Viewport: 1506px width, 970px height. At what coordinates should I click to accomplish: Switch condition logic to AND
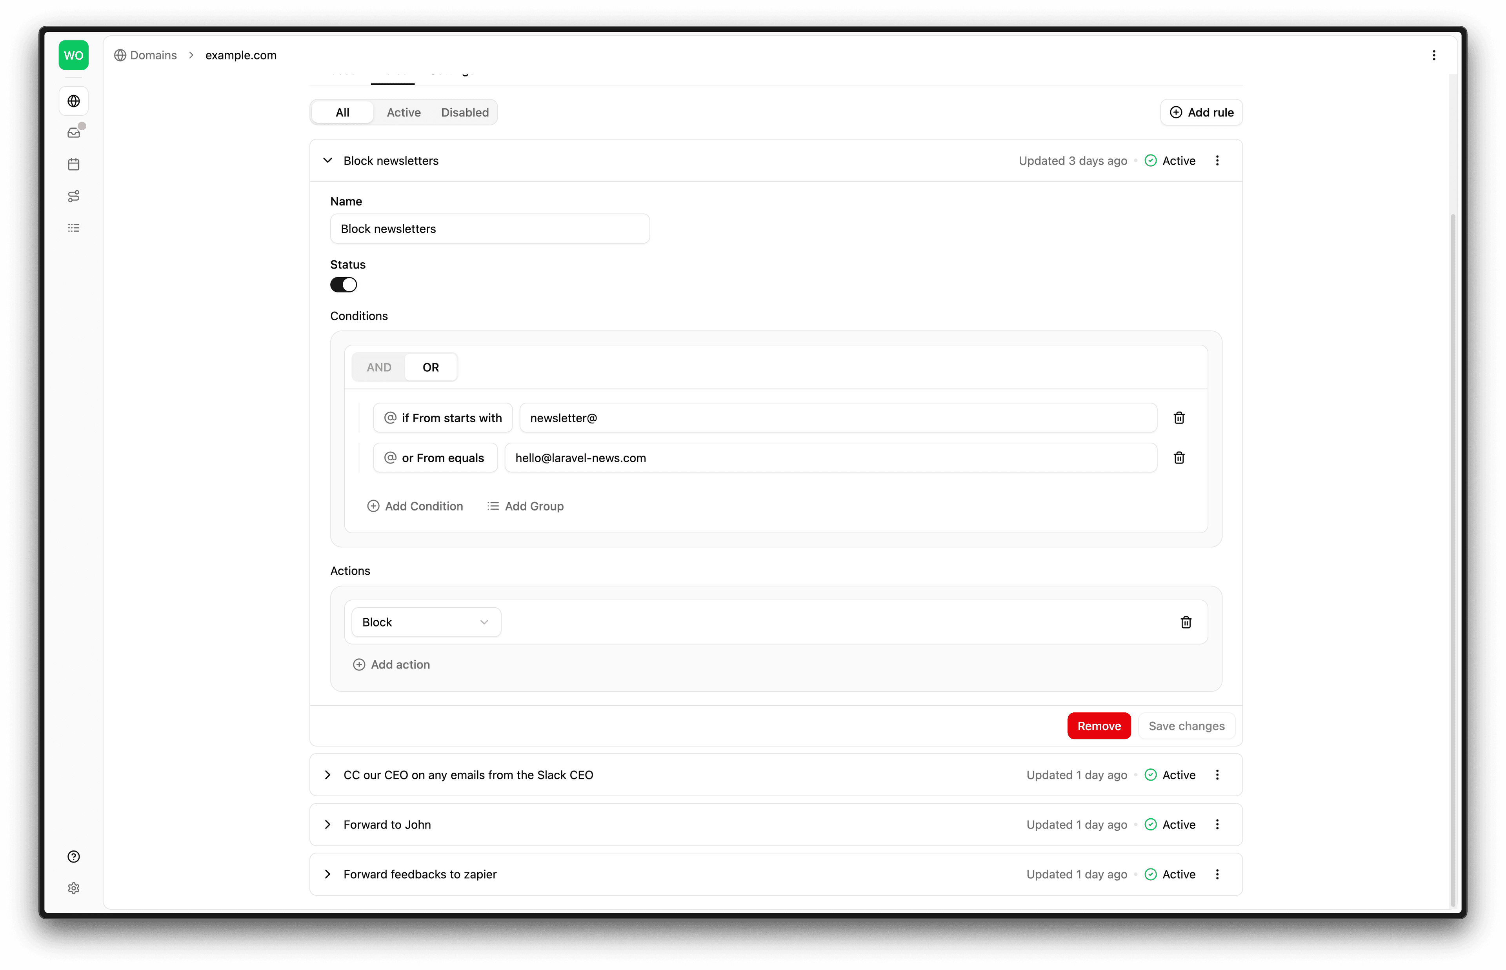click(378, 367)
